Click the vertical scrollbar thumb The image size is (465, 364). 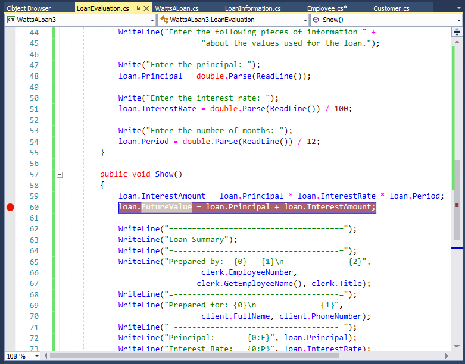[458, 200]
